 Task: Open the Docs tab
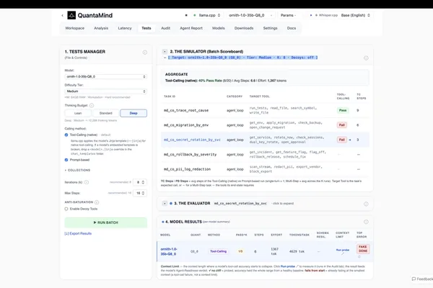tap(292, 28)
